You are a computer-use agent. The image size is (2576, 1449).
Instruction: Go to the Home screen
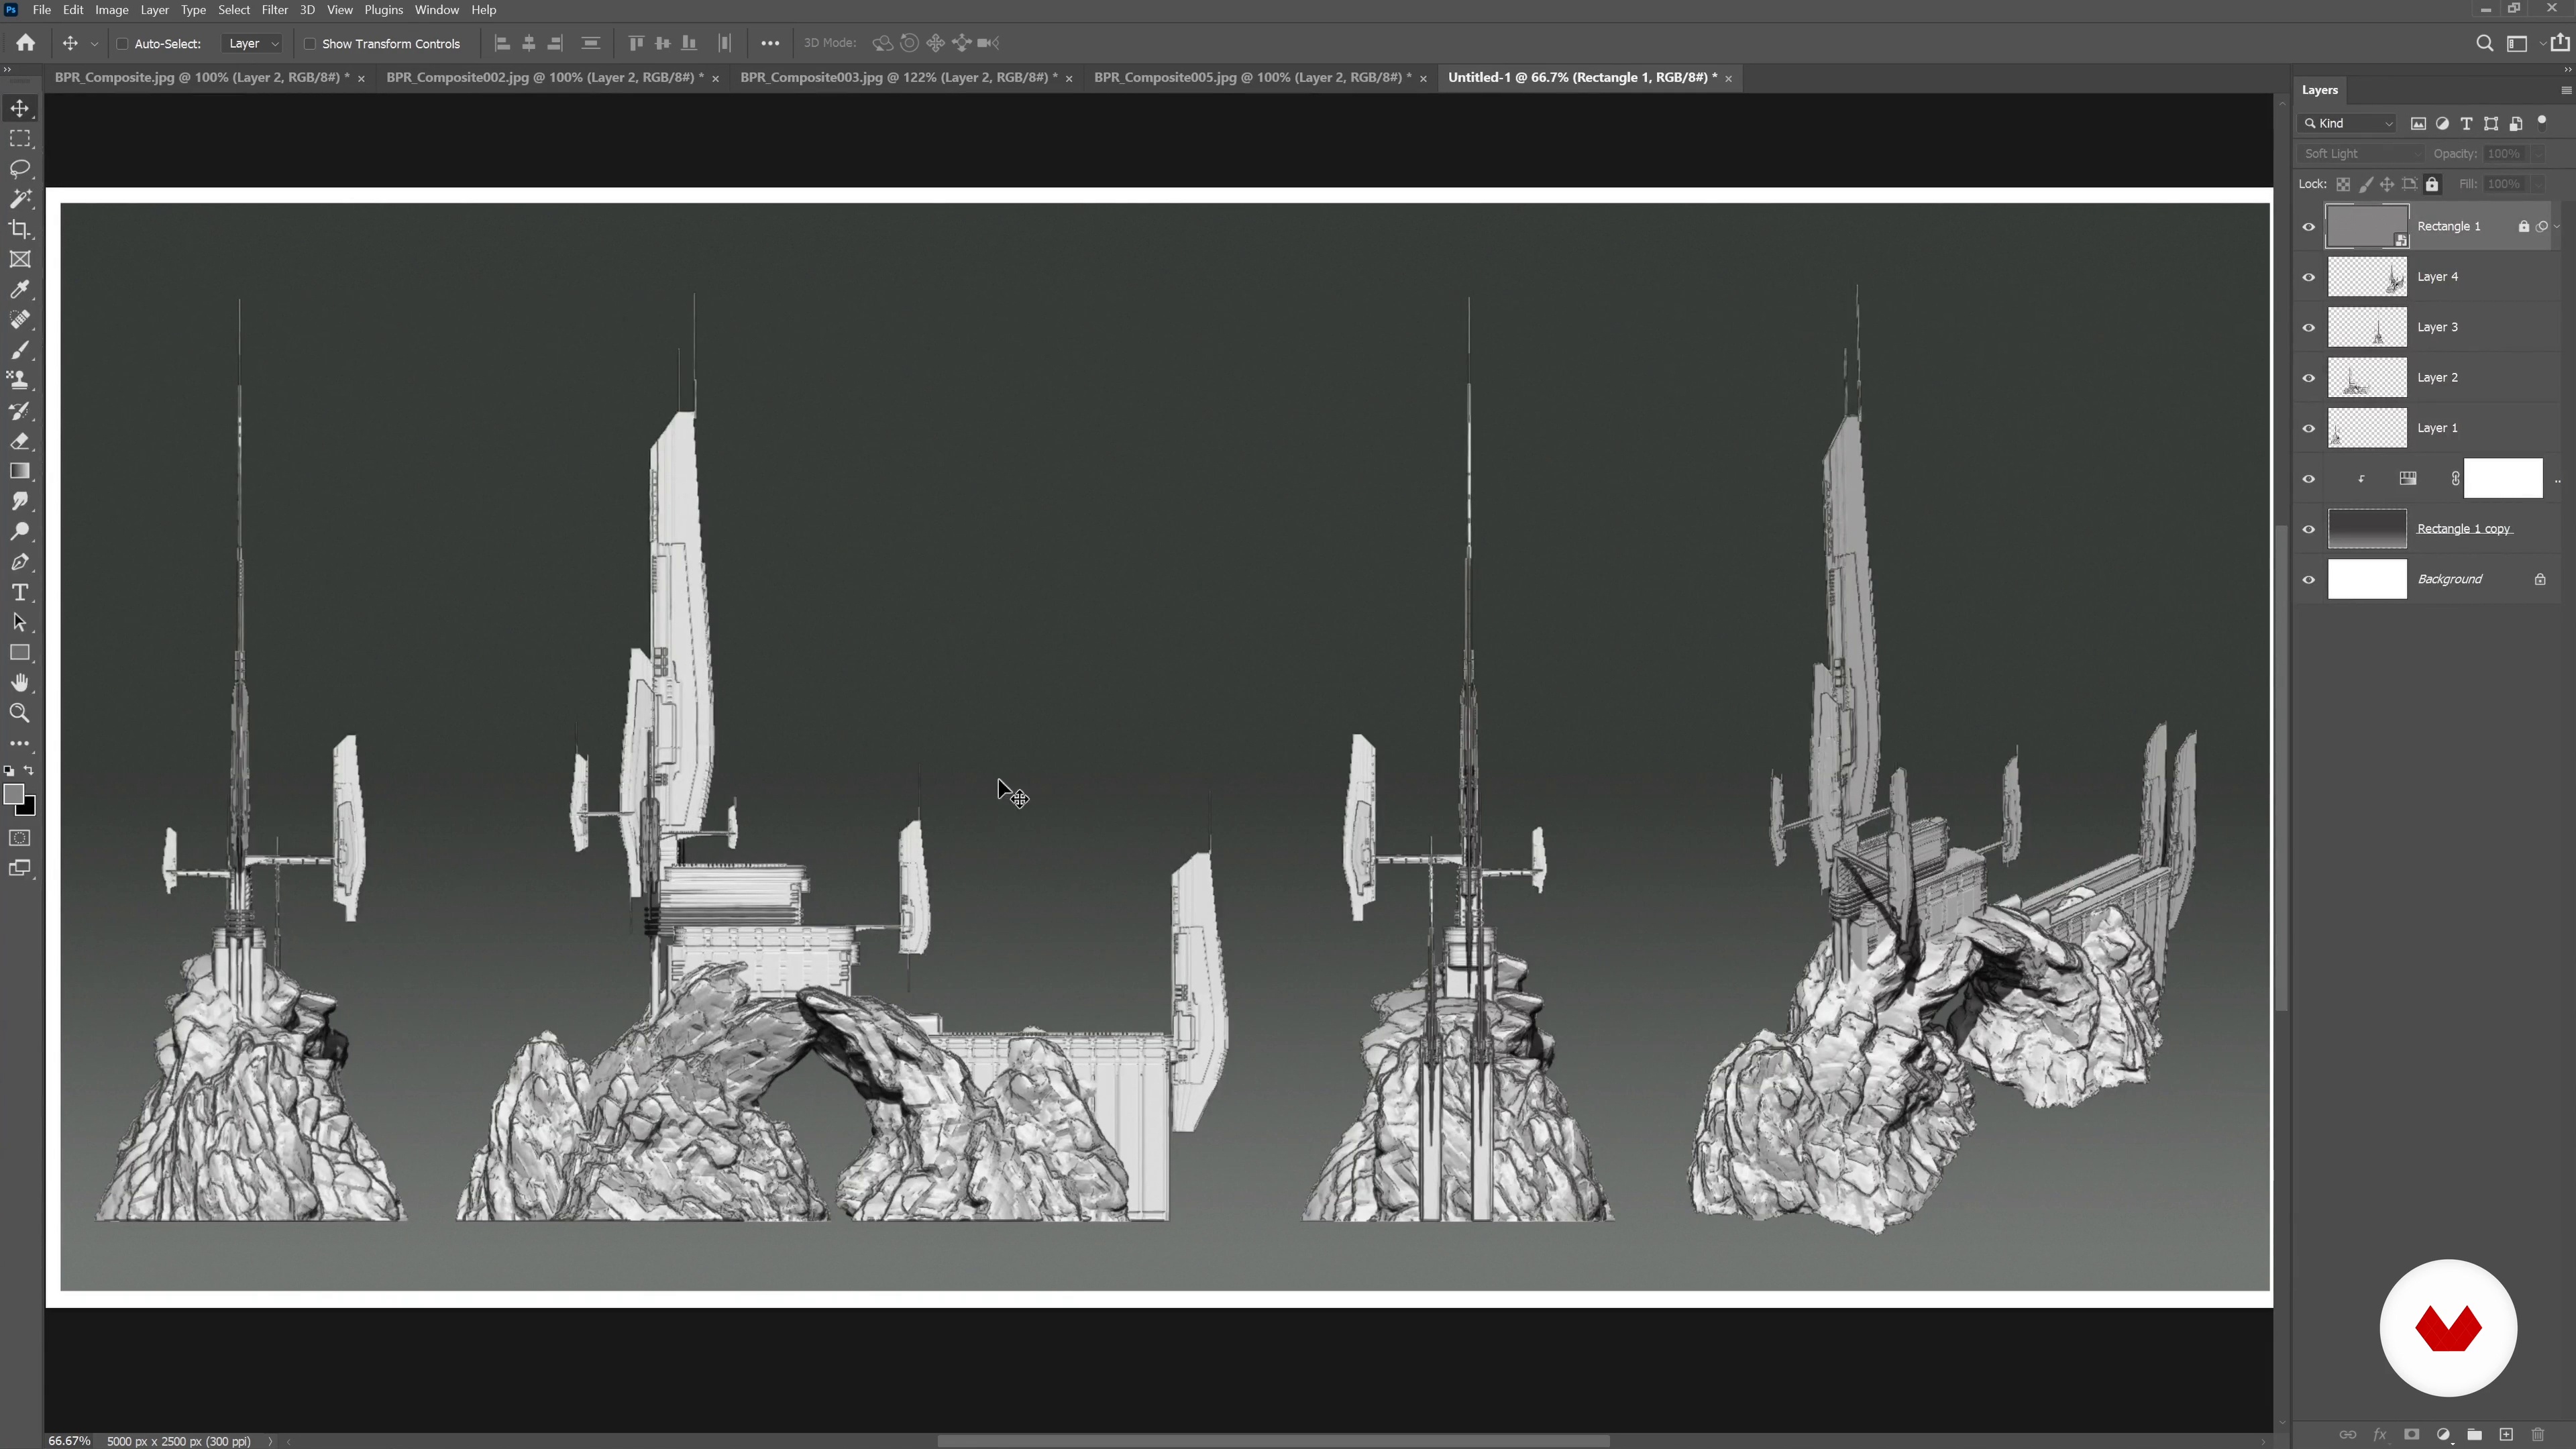(26, 43)
